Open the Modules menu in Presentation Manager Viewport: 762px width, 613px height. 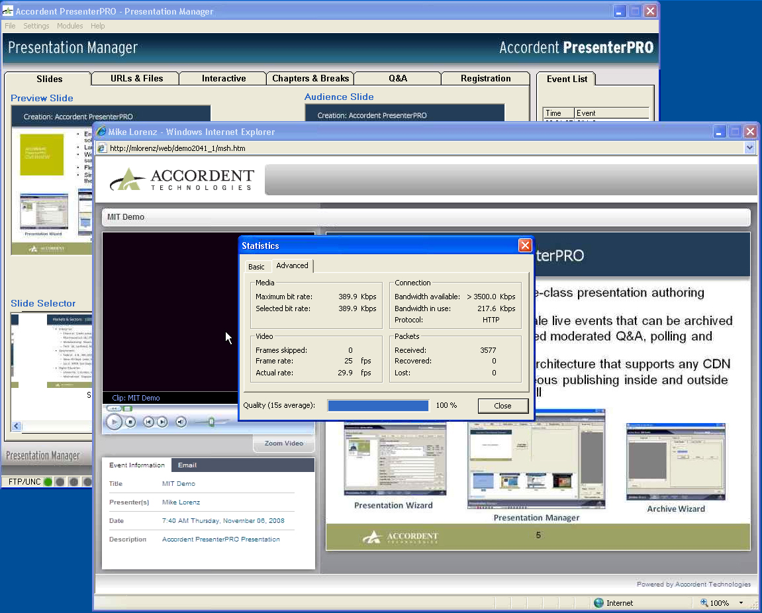[70, 26]
